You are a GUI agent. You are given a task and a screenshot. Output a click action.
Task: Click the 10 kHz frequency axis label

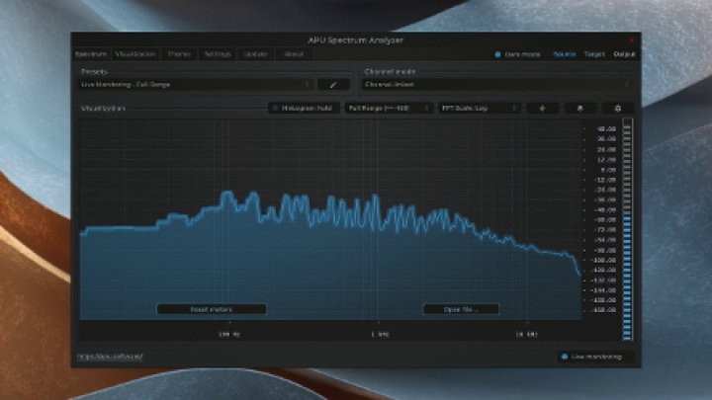click(x=527, y=334)
